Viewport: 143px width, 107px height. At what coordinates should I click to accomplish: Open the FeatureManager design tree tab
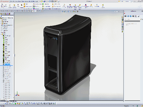(1, 14)
